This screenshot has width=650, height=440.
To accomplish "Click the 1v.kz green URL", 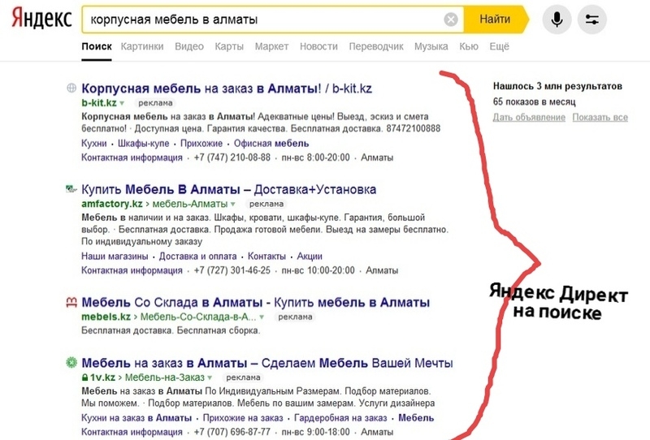I will (x=102, y=377).
